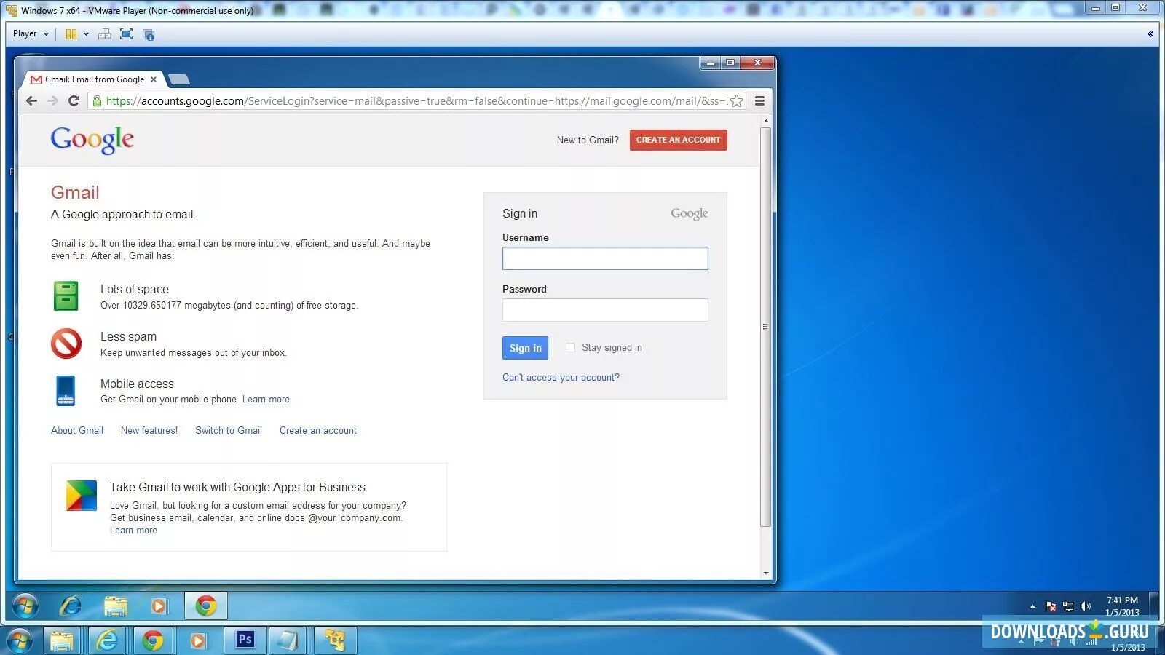Select the Gmail: Email from Google tab
The width and height of the screenshot is (1165, 655).
point(94,79)
